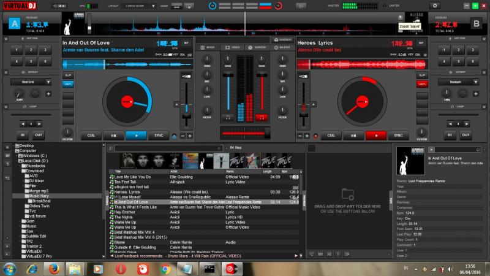Switch to the SCRATCH tab
Screen dimensions: 490x276
coord(257,47)
